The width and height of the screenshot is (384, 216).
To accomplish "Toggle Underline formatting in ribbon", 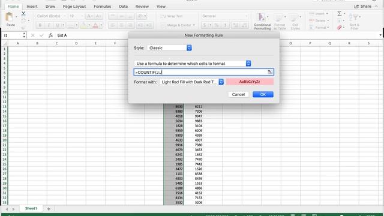I will (x=58, y=25).
